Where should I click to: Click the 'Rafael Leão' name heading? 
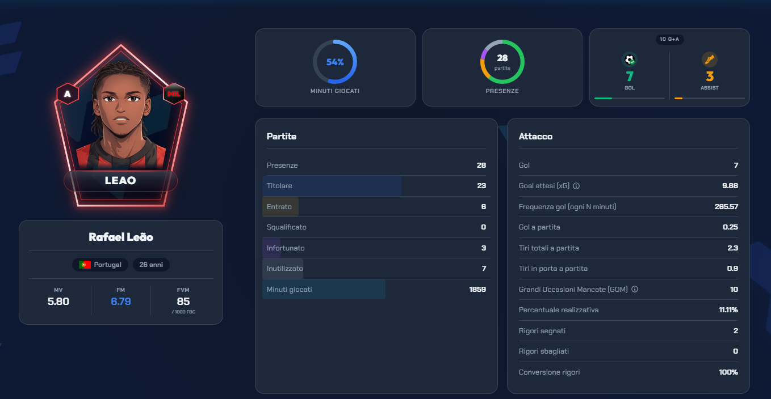coord(121,237)
